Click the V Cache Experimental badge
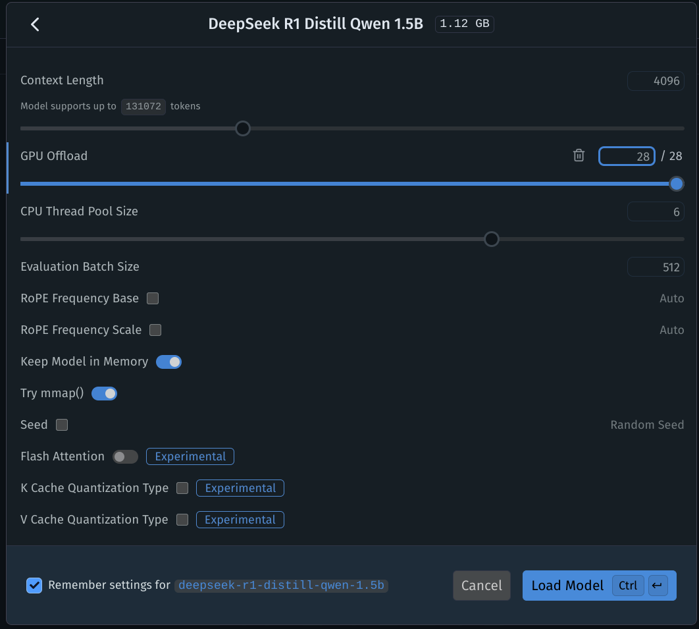The width and height of the screenshot is (699, 629). (x=240, y=520)
